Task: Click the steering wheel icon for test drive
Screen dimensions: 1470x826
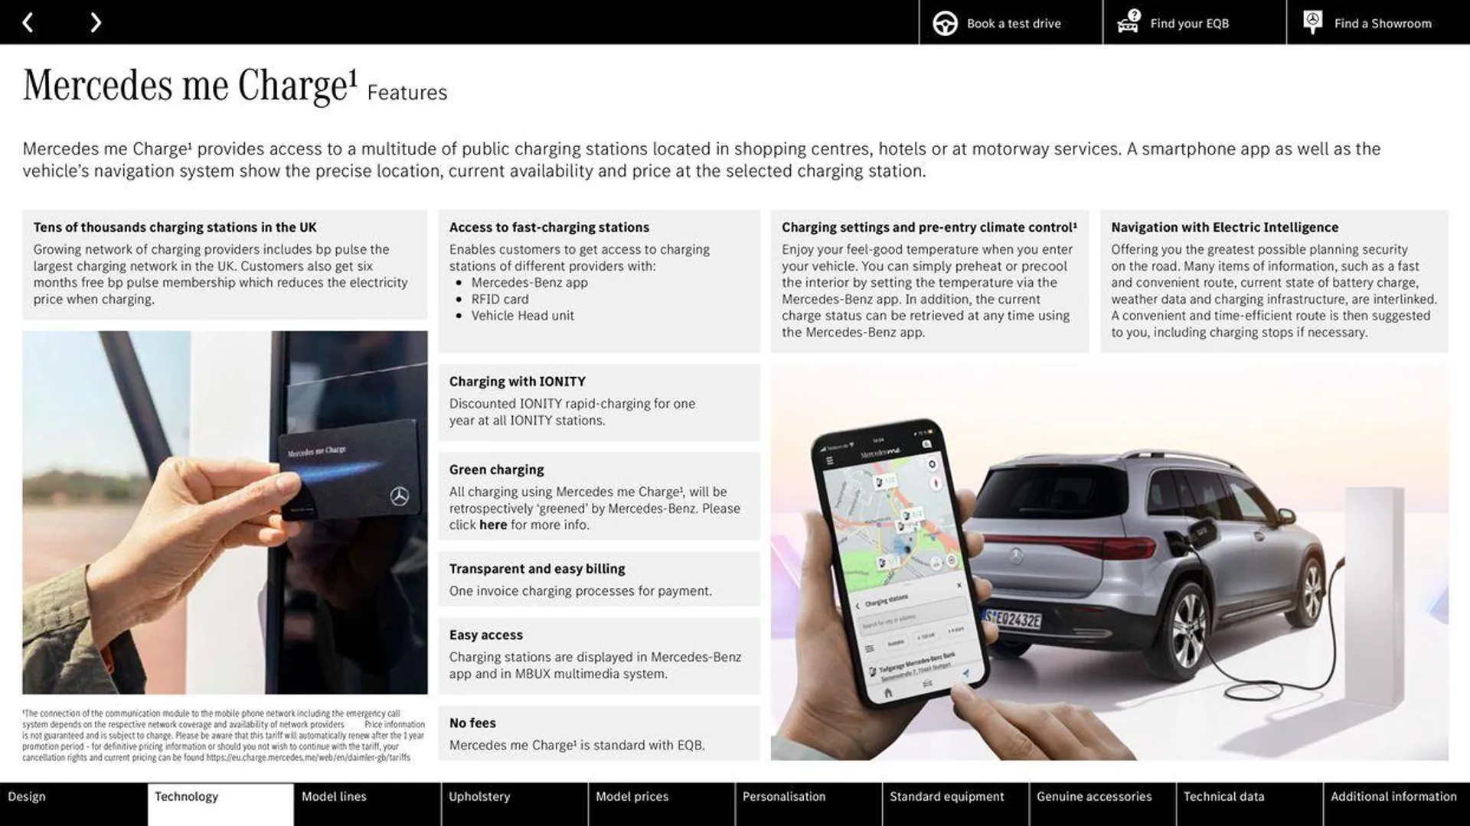Action: 943,22
